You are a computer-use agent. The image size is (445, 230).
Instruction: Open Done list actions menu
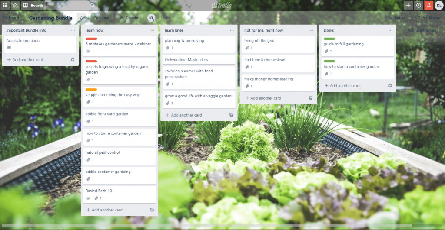click(x=391, y=30)
